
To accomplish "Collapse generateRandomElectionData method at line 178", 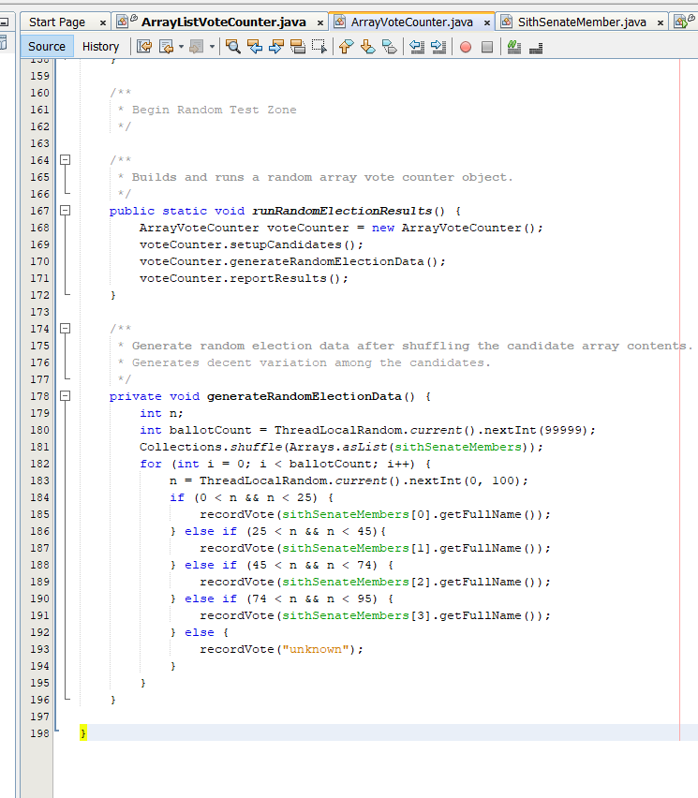I will point(66,395).
